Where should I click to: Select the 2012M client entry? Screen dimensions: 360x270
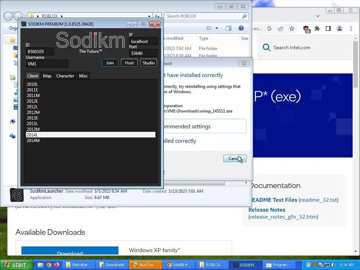pos(90,112)
